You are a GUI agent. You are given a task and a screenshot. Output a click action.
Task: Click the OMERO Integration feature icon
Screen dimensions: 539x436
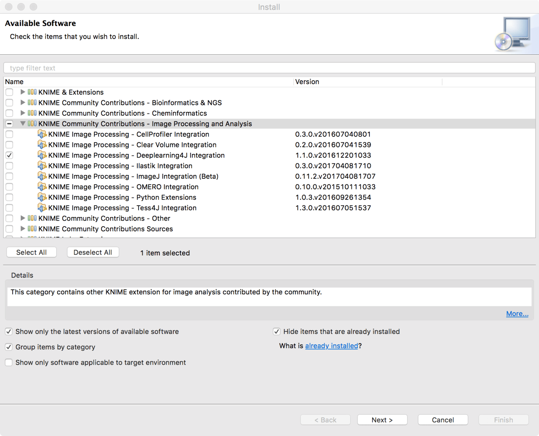[x=42, y=187]
